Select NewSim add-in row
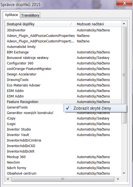This screenshot has height=187, width=133. (63, 162)
